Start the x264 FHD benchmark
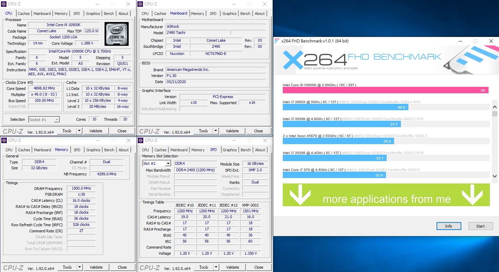 tap(480, 226)
